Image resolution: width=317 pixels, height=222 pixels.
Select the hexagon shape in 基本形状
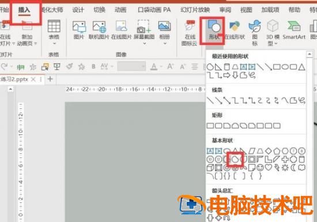285,151
